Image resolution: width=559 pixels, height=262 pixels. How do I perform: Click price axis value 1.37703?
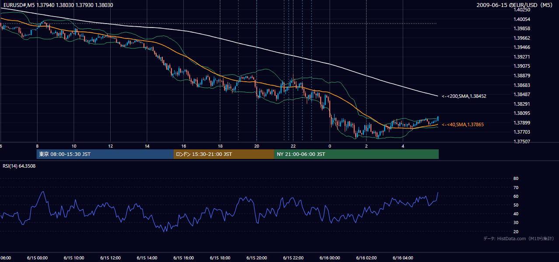coord(522,132)
